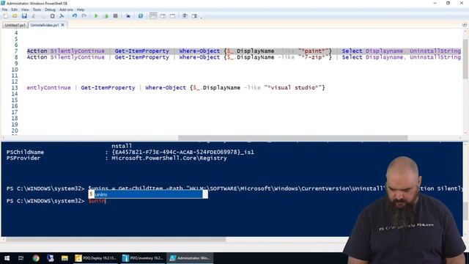Paste from clipboard via toolbar

52,16
